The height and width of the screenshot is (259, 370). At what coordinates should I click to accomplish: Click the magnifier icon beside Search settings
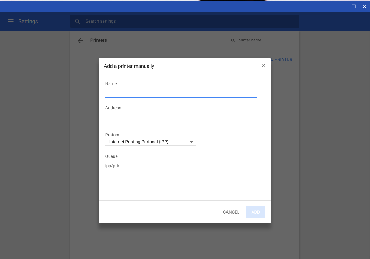click(x=78, y=21)
